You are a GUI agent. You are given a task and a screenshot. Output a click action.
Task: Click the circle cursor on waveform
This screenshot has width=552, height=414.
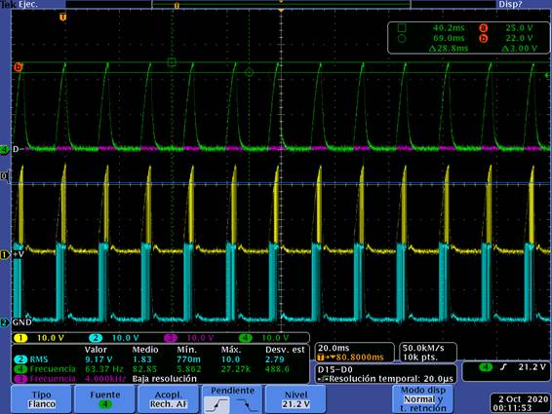click(250, 73)
